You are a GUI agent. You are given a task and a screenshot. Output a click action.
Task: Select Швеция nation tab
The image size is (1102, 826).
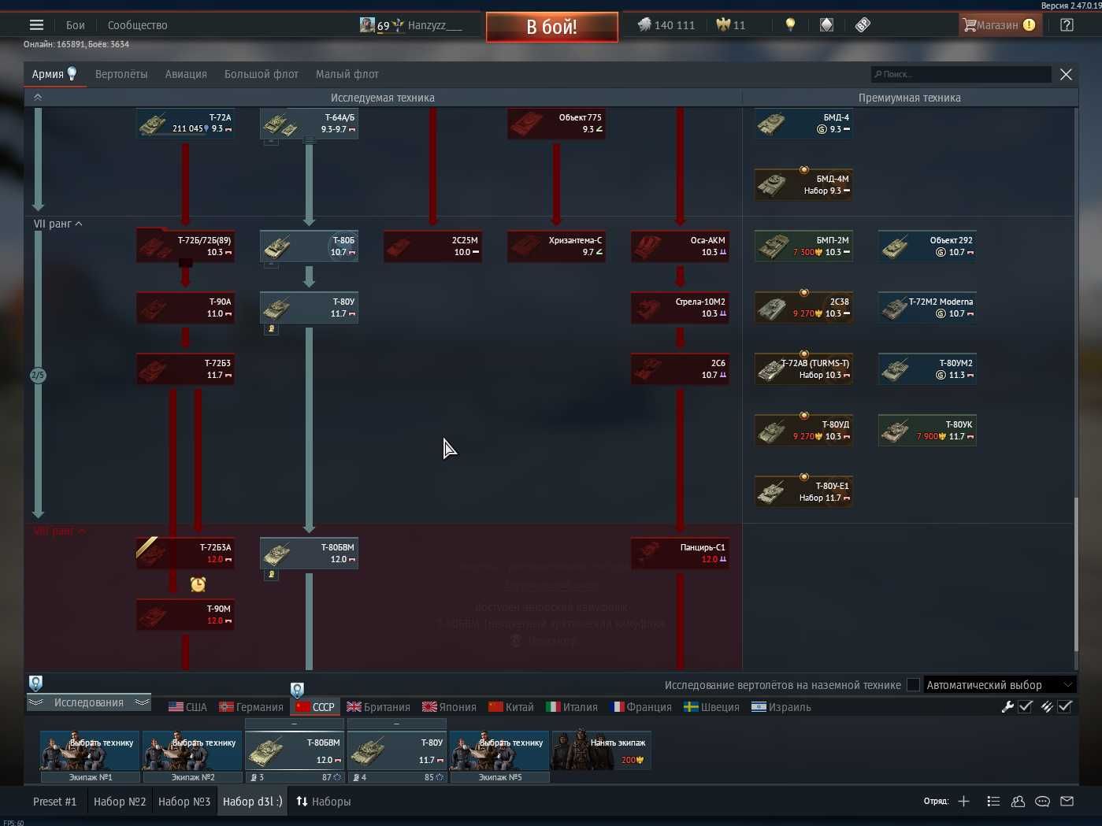click(x=711, y=707)
